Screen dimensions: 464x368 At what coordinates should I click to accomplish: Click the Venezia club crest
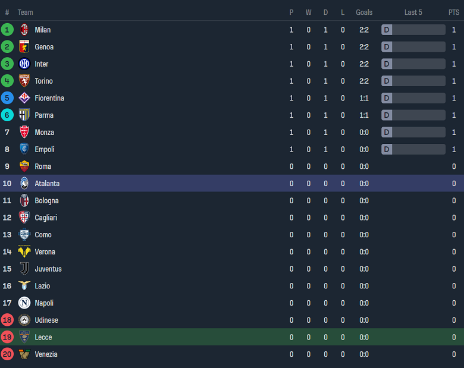pos(24,354)
